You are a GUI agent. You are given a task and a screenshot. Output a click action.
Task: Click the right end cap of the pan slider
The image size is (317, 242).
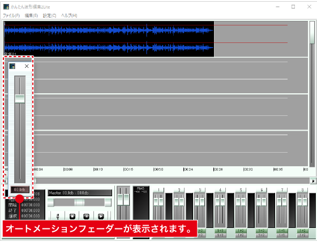[108, 202]
